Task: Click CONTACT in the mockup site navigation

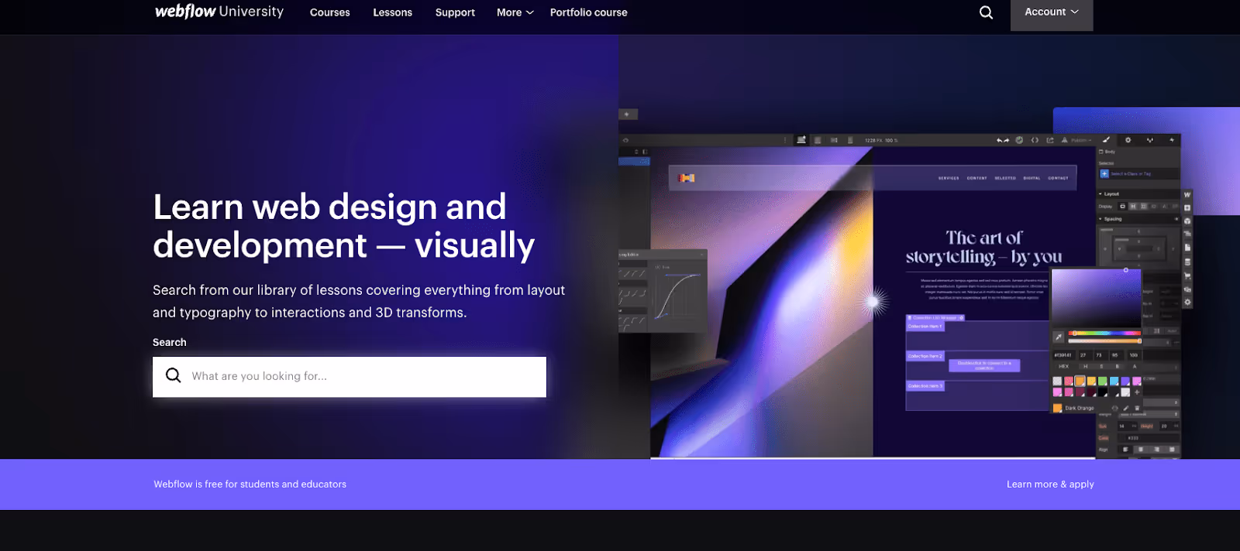Action: tap(1058, 178)
